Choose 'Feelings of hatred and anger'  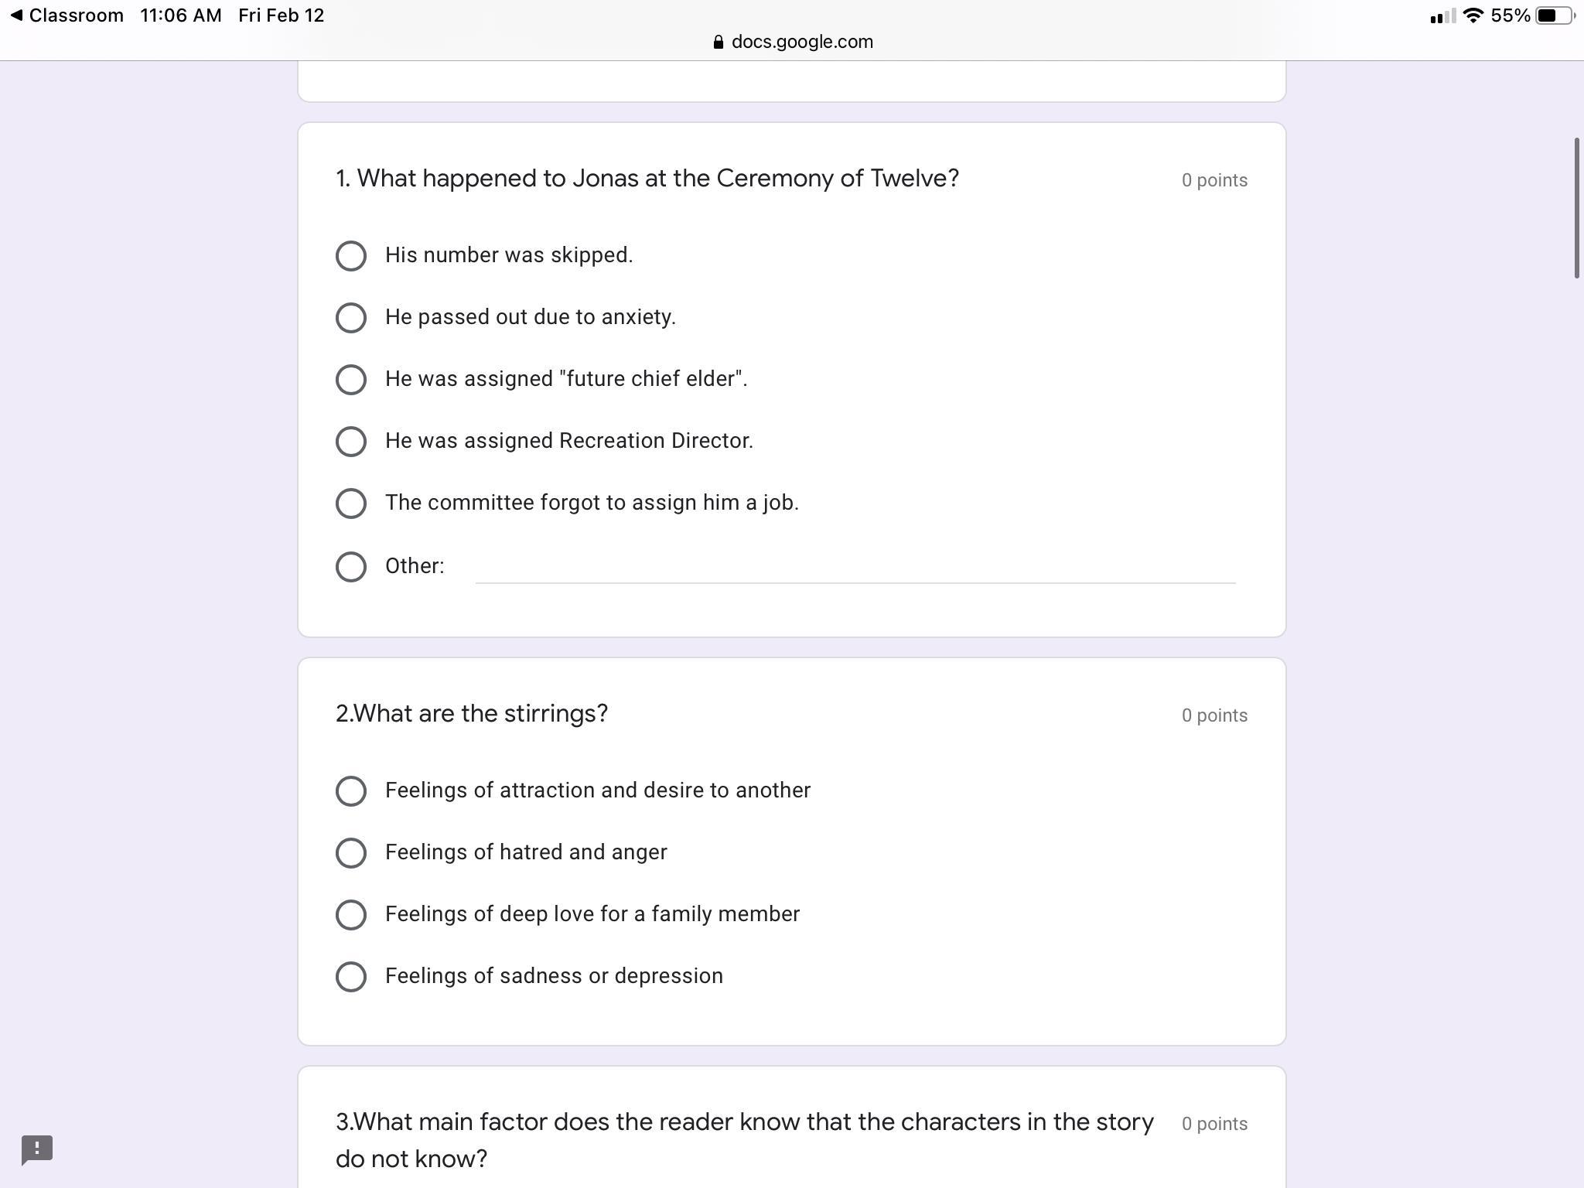click(351, 853)
